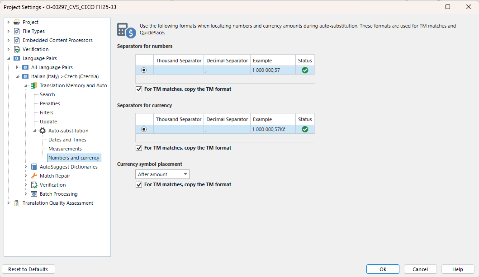Select Measurements settings
Viewport: 479px width, 277px height.
(65, 149)
